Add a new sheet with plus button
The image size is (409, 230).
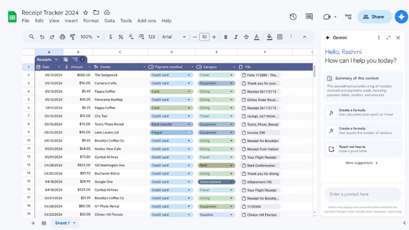click(33, 223)
